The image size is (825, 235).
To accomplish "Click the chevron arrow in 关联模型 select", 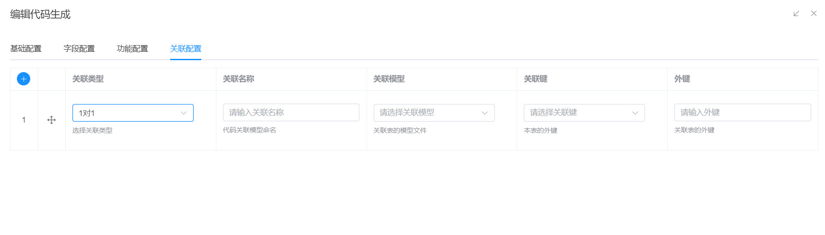I will [x=485, y=113].
